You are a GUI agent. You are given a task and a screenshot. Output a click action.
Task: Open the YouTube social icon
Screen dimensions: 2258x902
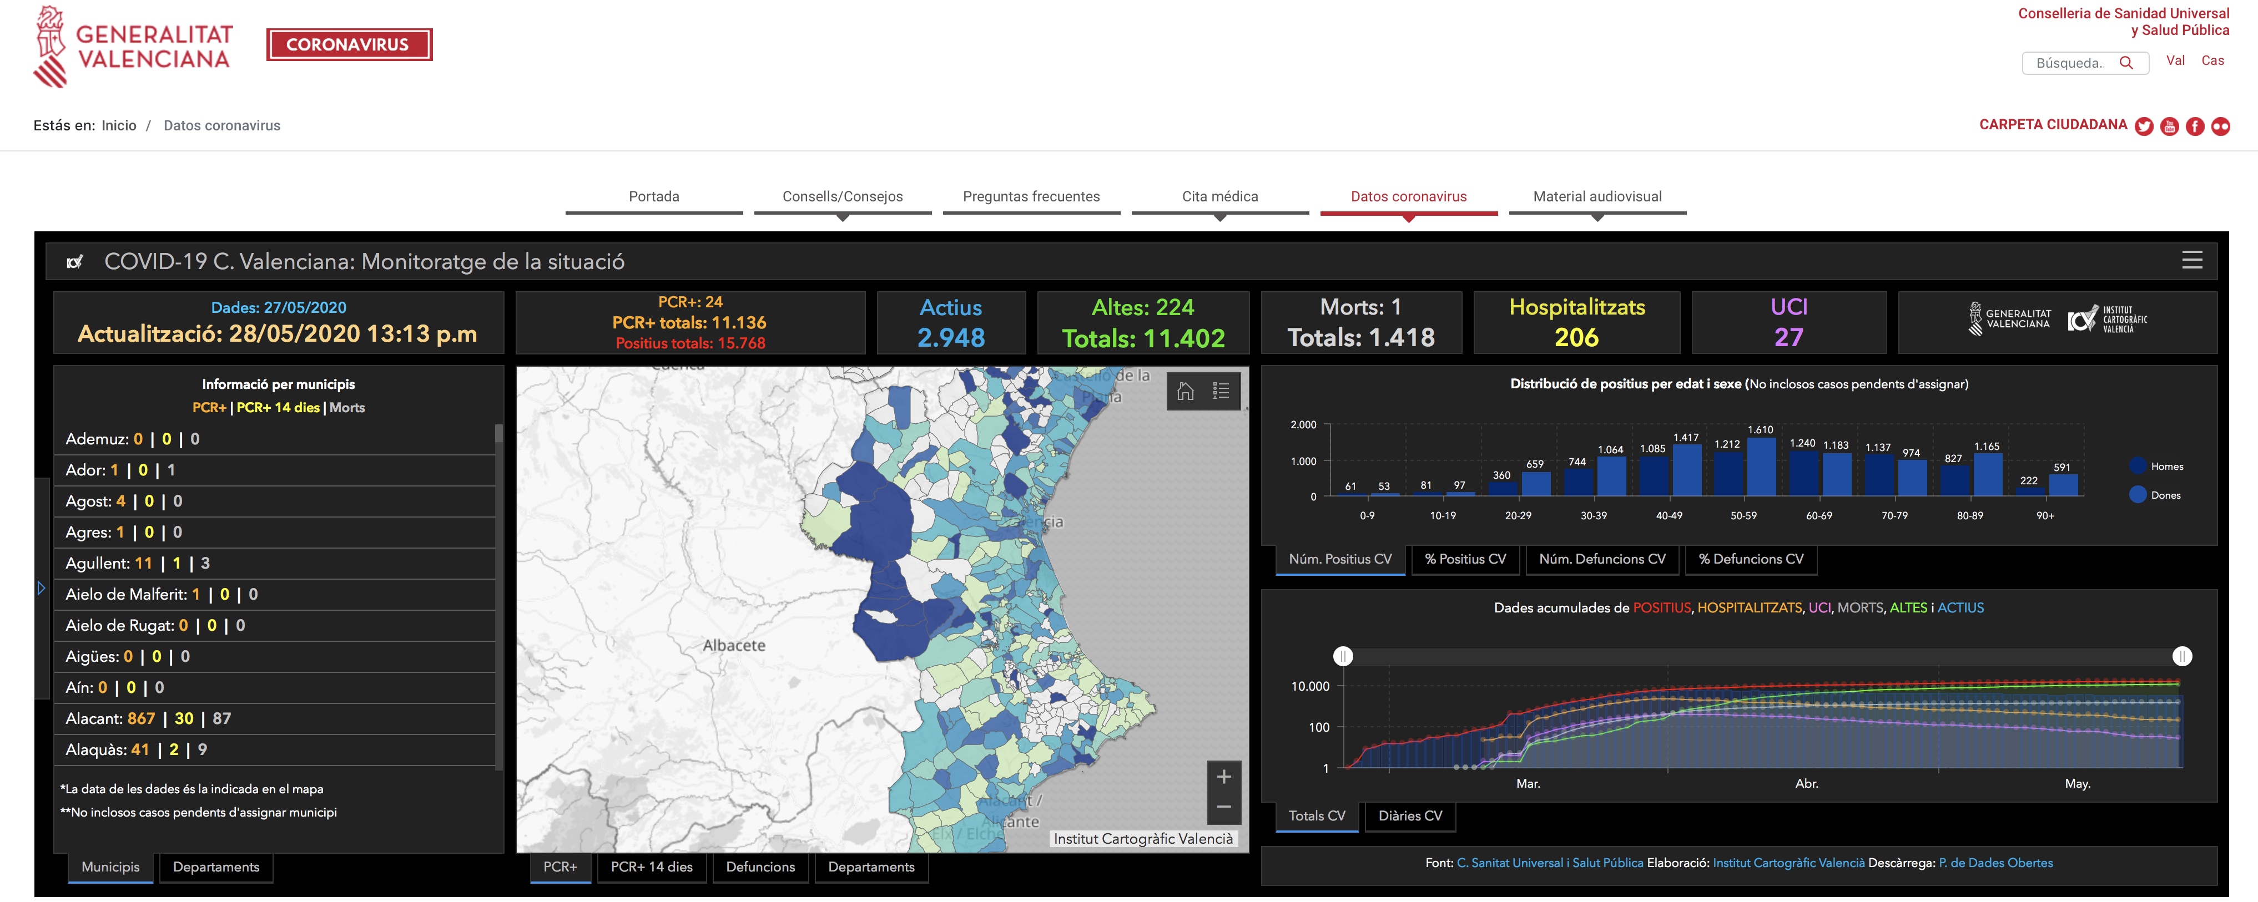(x=2170, y=126)
